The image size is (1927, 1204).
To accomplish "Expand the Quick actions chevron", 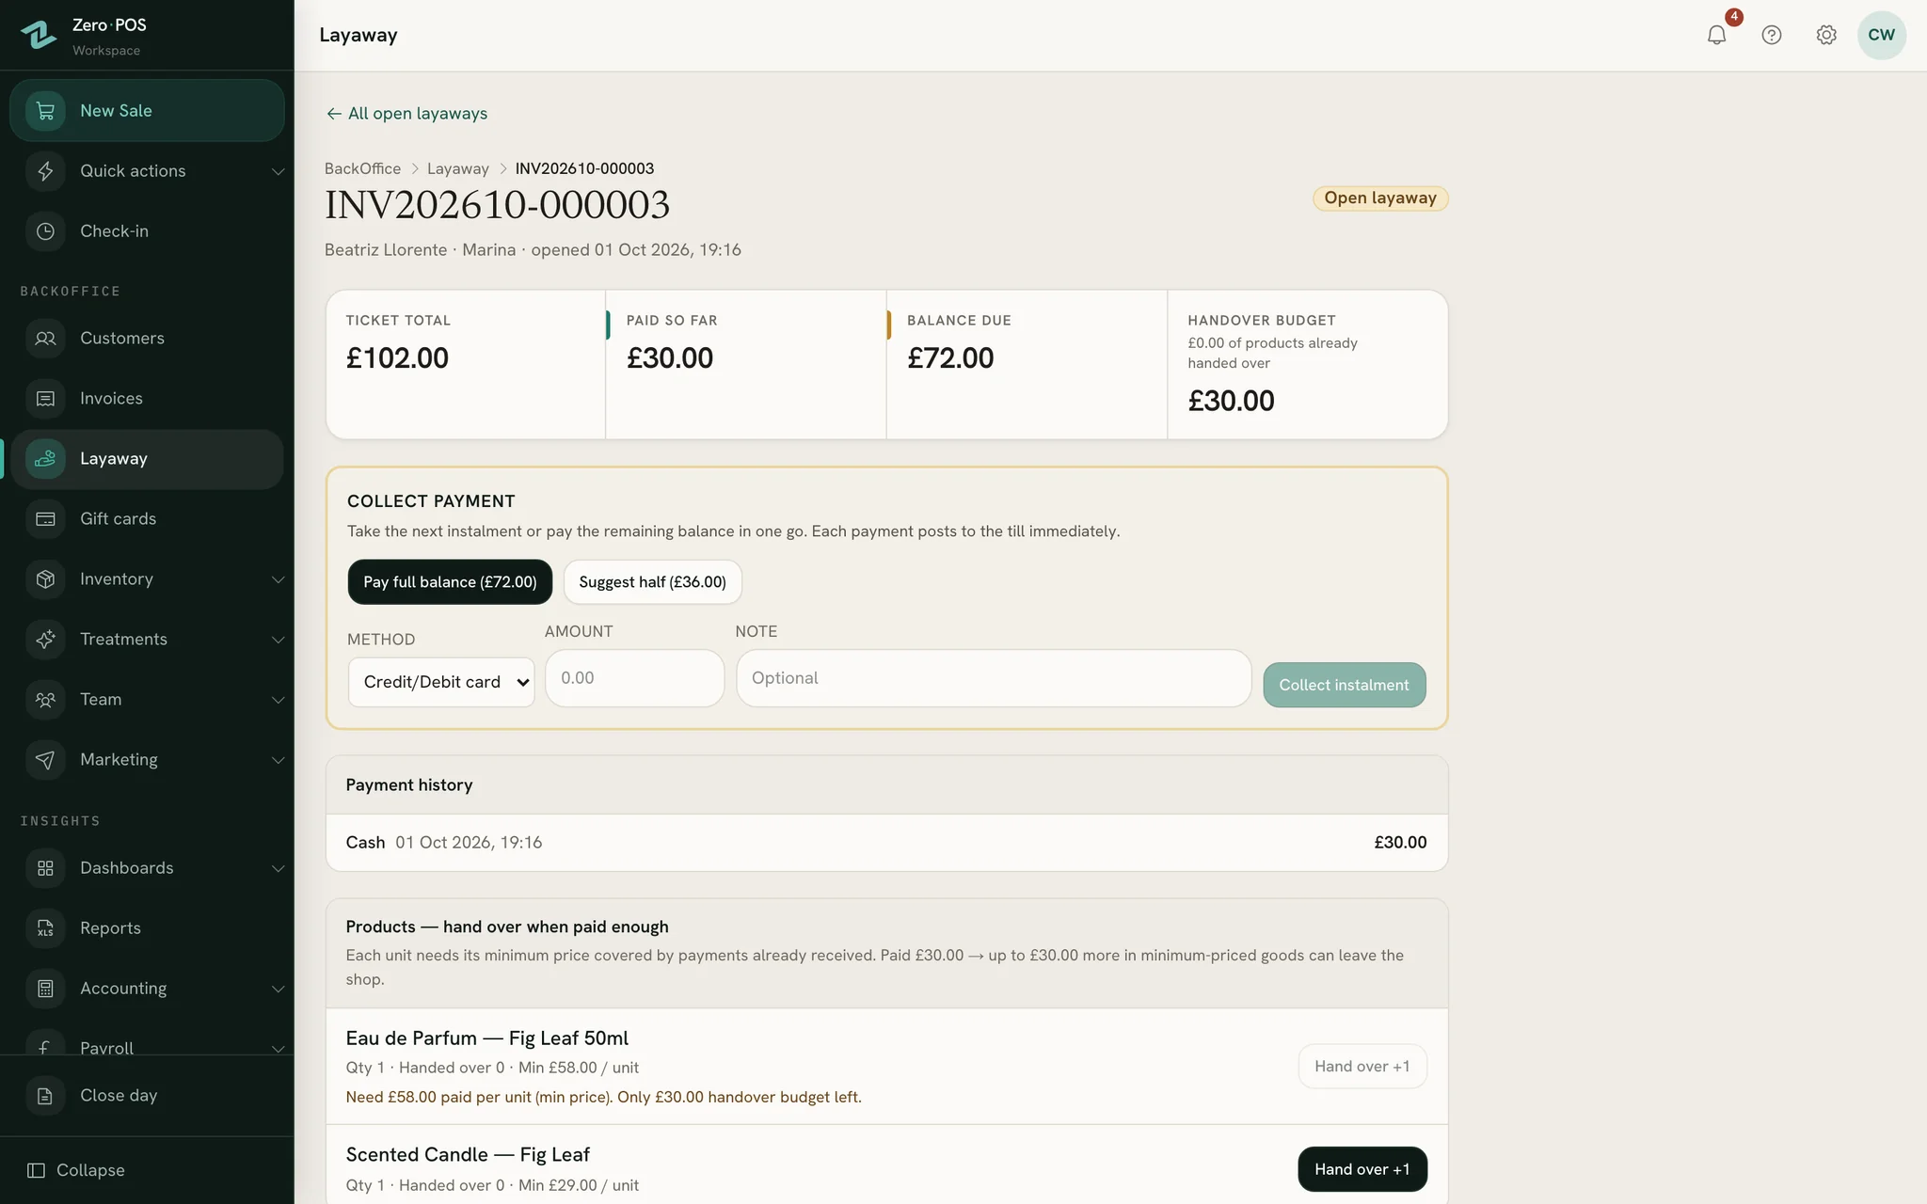I will (278, 171).
